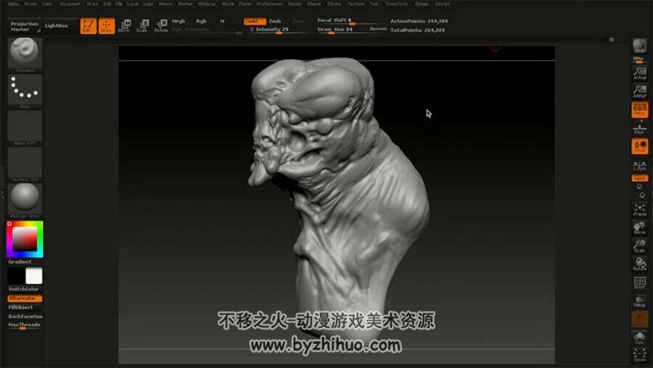Viewport: 653px width, 368px height.
Task: Click the FillObject button
Action: coord(21,307)
